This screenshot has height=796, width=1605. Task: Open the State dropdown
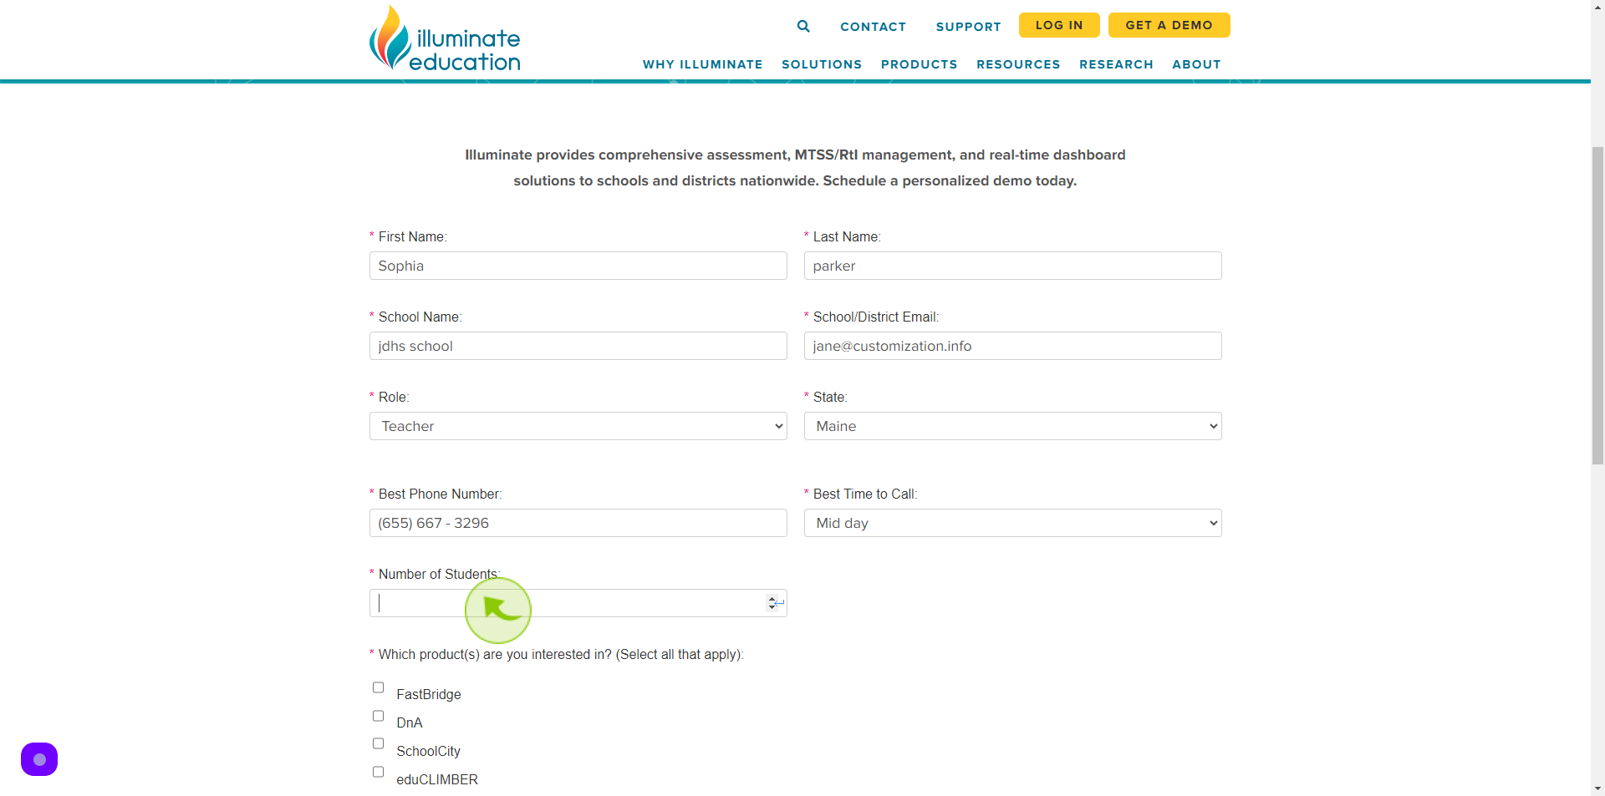point(1013,426)
